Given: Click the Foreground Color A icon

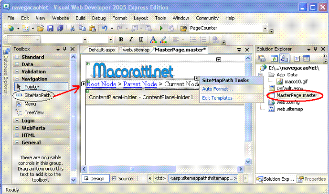Looking at the screenshot, I should click(153, 40).
